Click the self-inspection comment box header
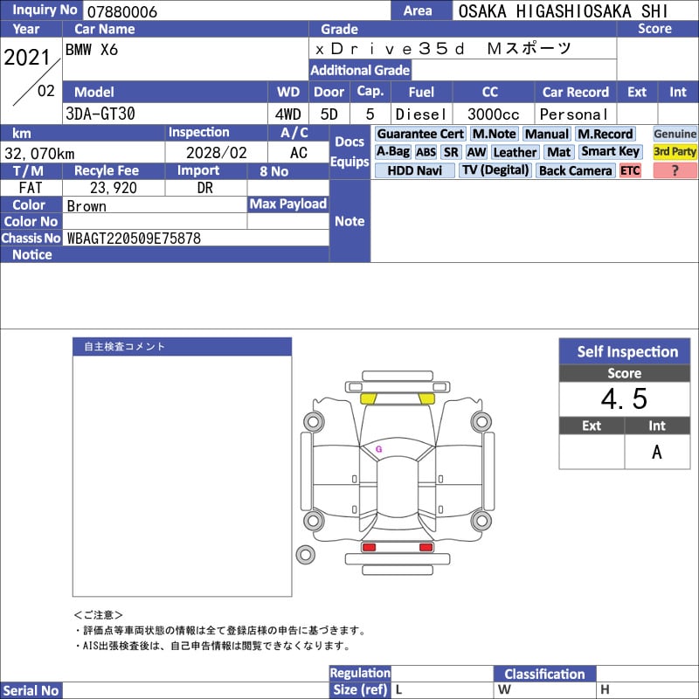This screenshot has height=699, width=699. pyautogui.click(x=182, y=347)
